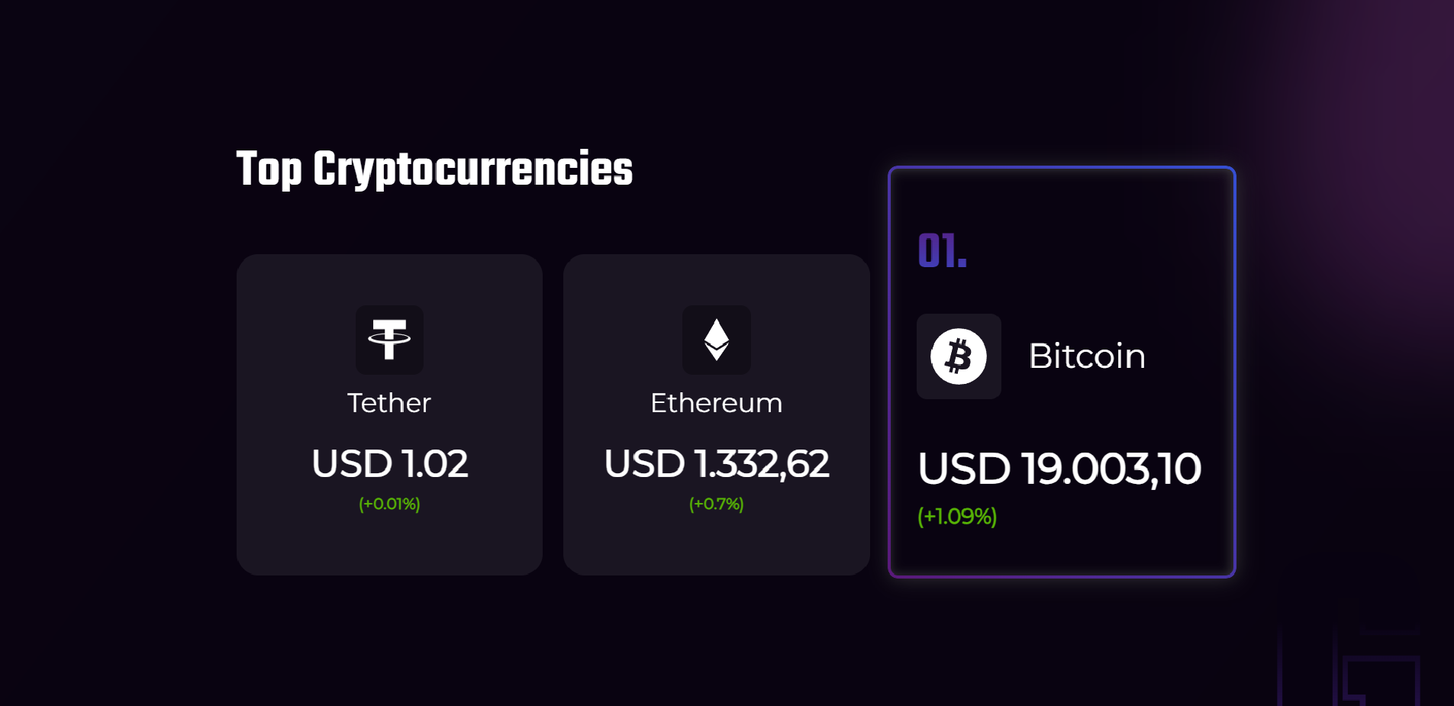
Task: Click Bitcoin's +1.09% change indicator
Action: pyautogui.click(x=957, y=517)
